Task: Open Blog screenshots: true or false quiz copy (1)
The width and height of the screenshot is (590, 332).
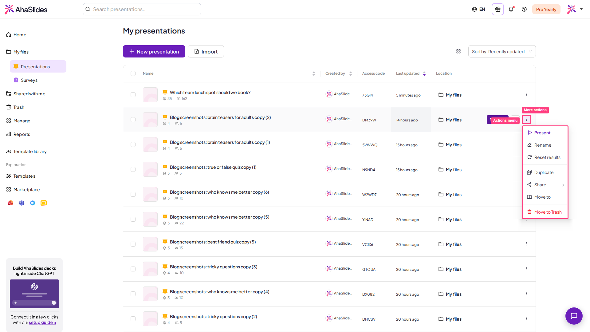Action: pyautogui.click(x=213, y=167)
